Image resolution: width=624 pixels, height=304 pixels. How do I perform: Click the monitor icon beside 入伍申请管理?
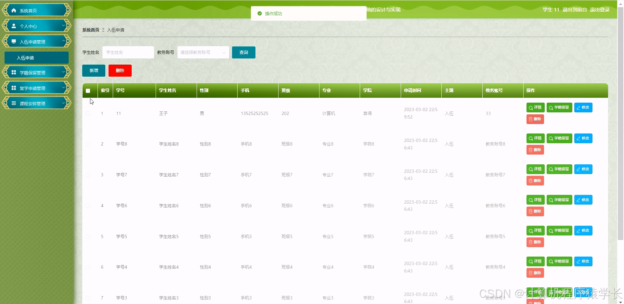tap(14, 42)
